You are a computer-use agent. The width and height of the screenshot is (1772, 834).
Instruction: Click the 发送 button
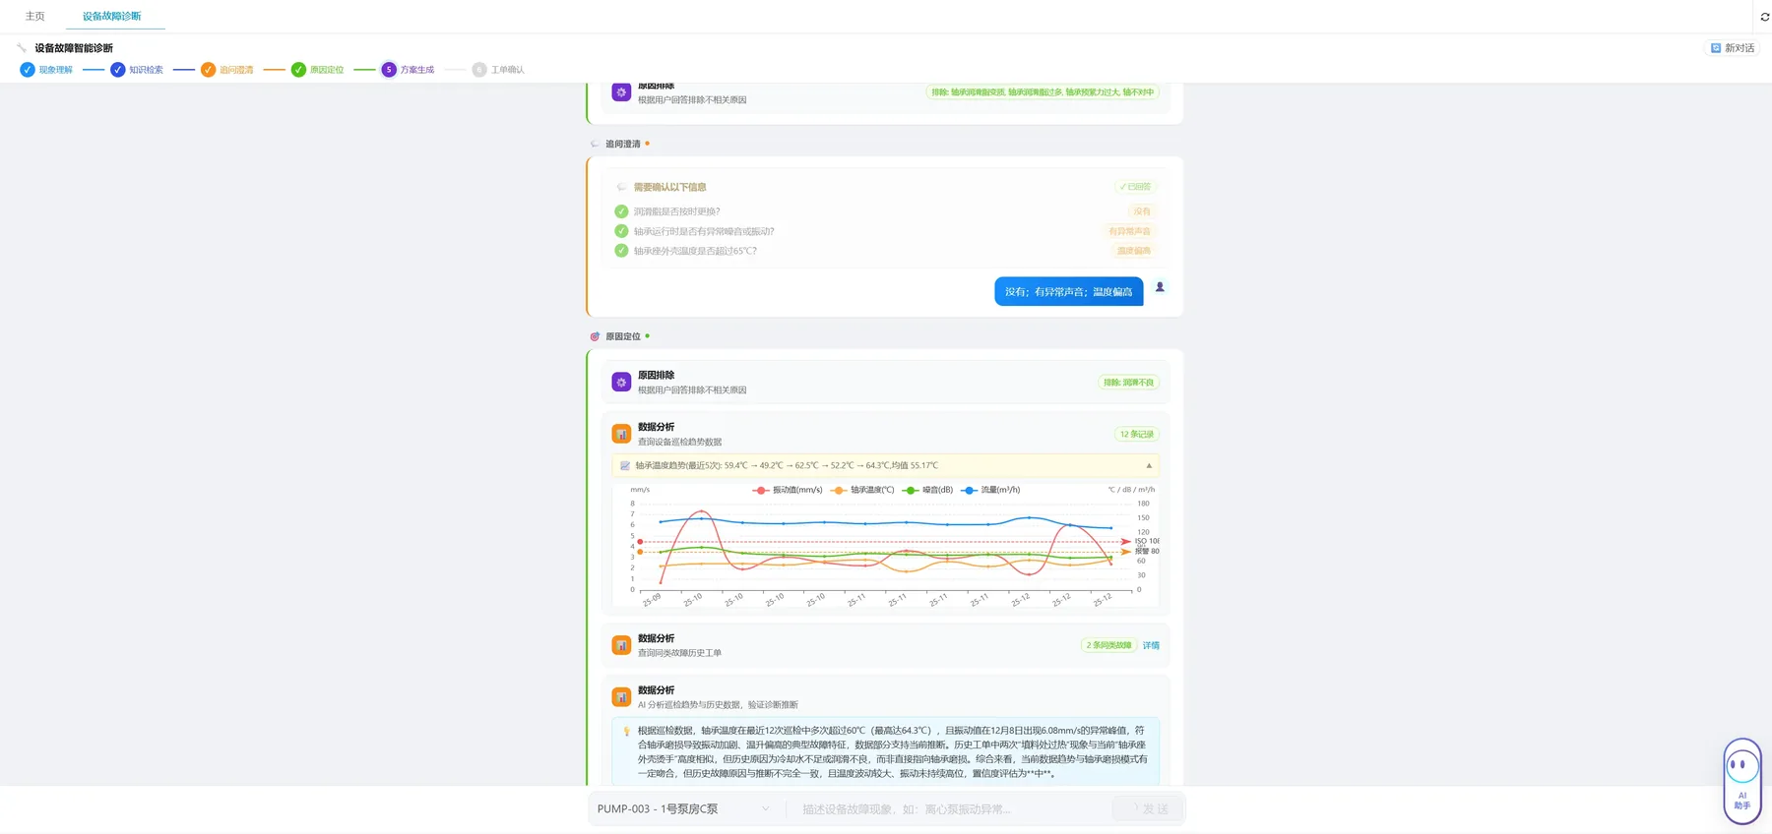(x=1148, y=808)
